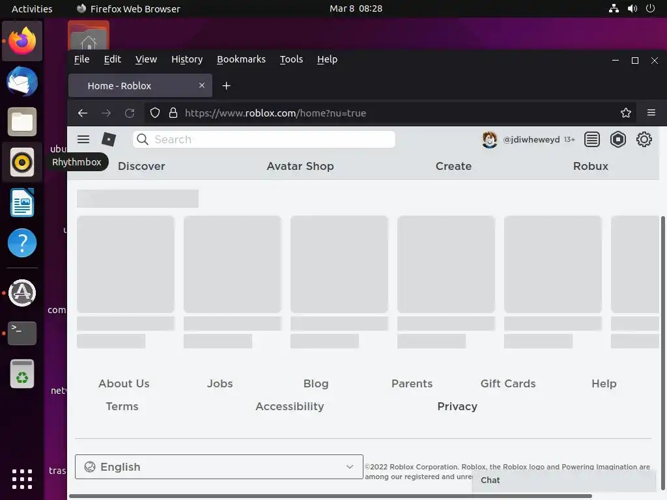Screen dimensions: 667x500
Task: Go to the Discover page
Action: (141, 166)
